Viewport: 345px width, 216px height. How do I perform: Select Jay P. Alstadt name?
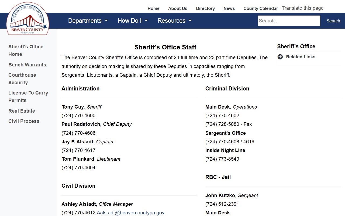tap(78, 142)
